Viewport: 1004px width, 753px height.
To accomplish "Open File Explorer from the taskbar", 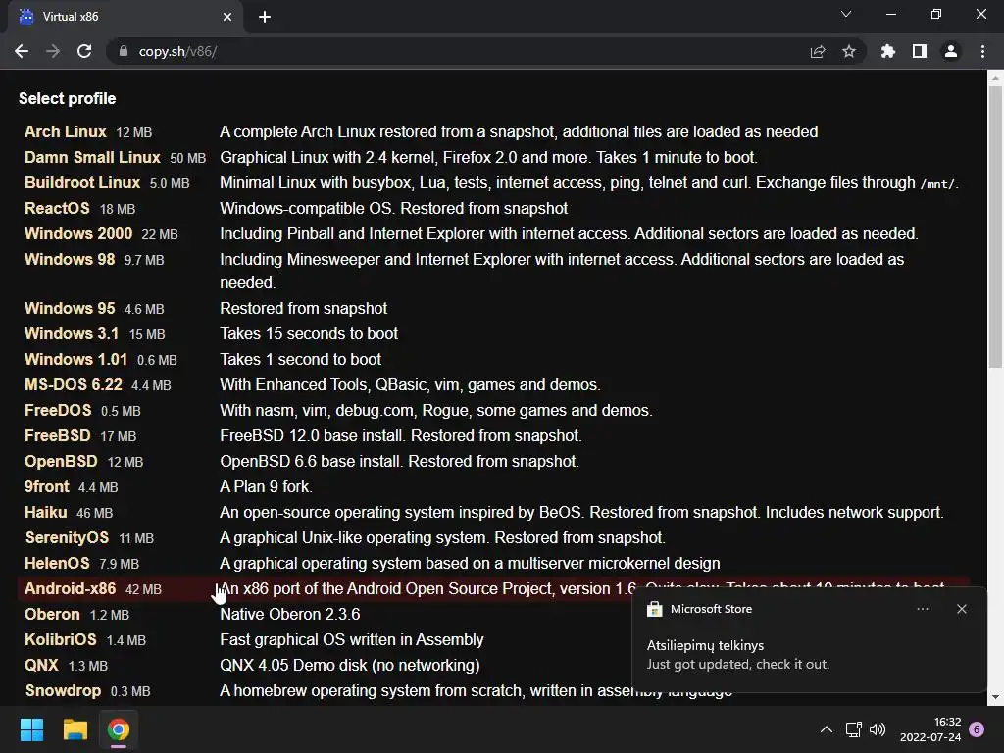I will point(75,729).
